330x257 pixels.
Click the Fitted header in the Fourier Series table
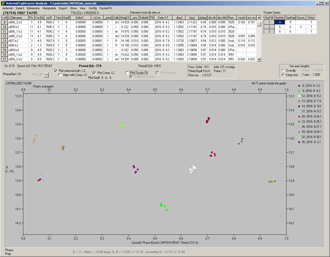coord(311,18)
